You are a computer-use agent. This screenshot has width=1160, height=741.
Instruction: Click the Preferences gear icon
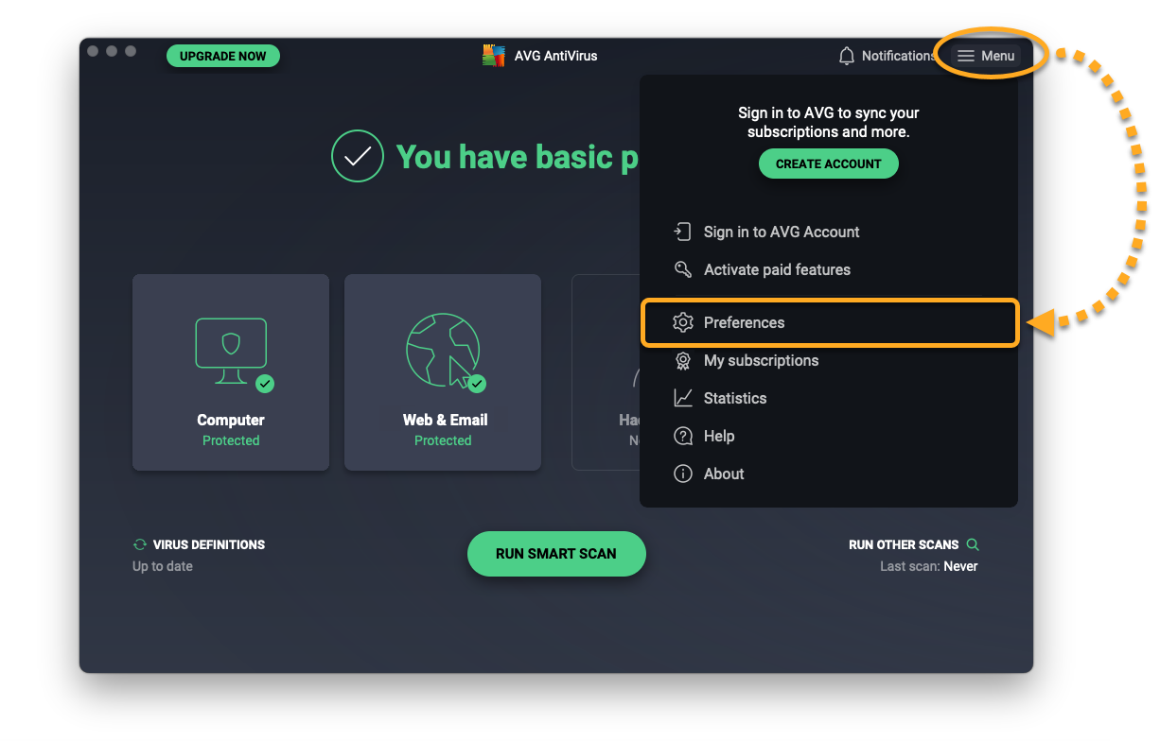point(682,322)
